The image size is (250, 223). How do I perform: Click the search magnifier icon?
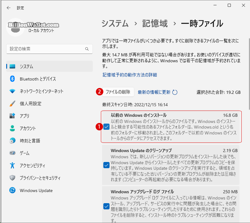(87, 49)
